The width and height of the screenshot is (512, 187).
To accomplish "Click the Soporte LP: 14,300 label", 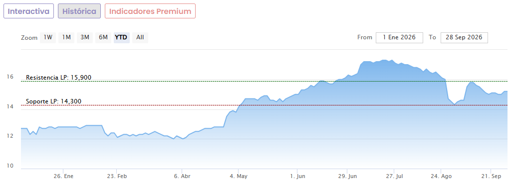I will tap(53, 101).
